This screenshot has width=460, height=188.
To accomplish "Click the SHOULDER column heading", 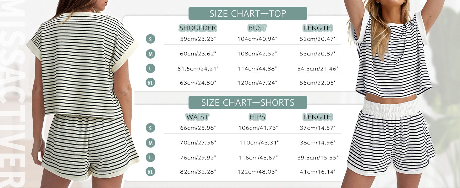I will coord(198,28).
